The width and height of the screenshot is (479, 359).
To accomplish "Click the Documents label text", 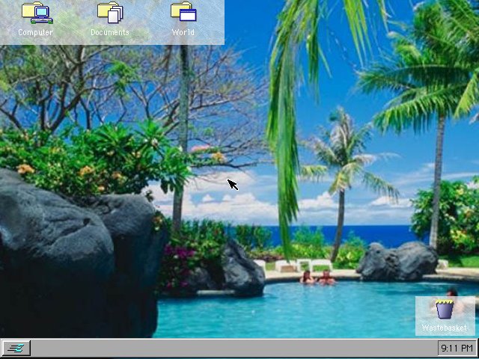I will 110,32.
